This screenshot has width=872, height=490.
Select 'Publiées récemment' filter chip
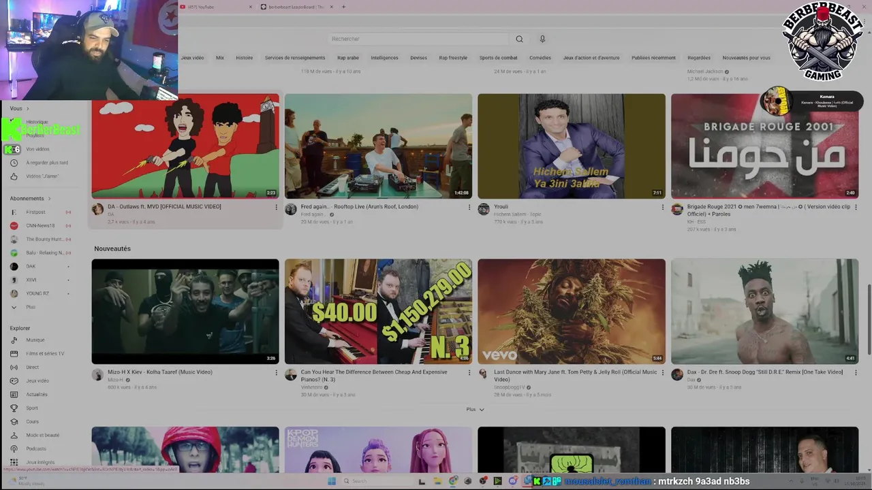pos(653,58)
